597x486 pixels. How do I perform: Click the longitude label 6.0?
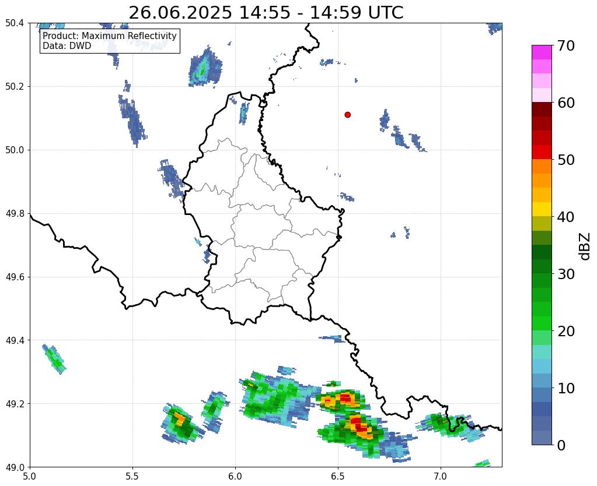(x=235, y=477)
